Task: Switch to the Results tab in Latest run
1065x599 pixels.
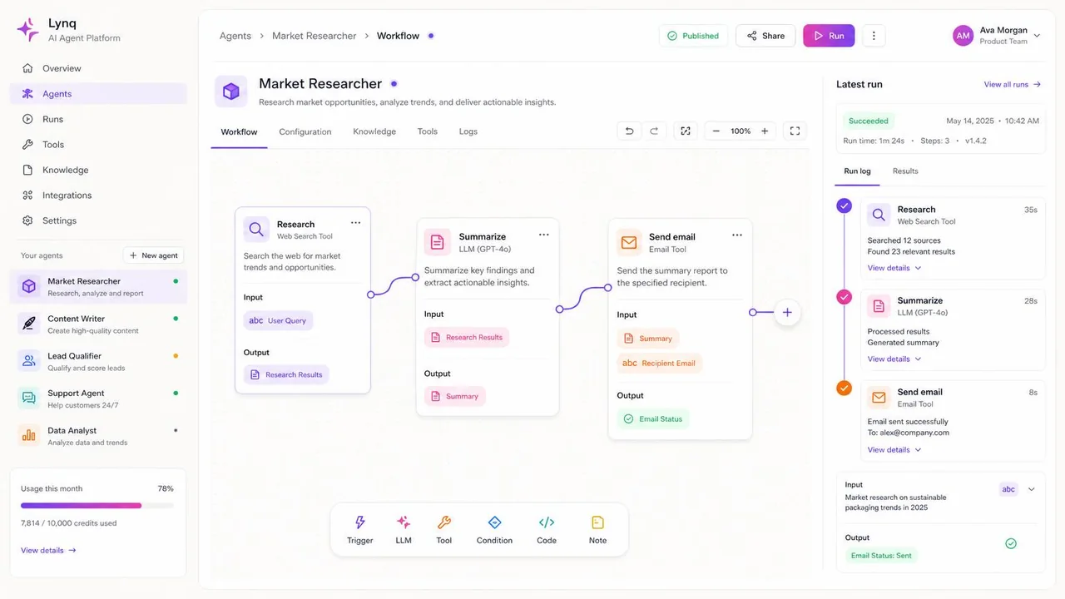Action: click(905, 171)
